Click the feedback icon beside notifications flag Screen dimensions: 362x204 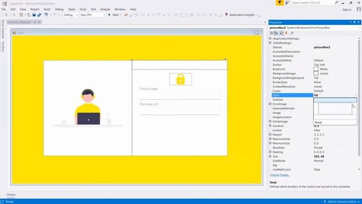[287, 2]
